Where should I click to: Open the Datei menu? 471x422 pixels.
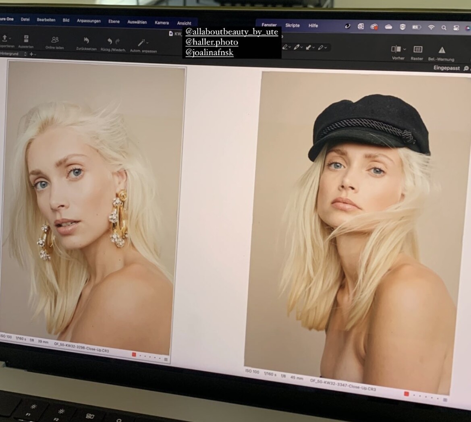click(x=25, y=19)
